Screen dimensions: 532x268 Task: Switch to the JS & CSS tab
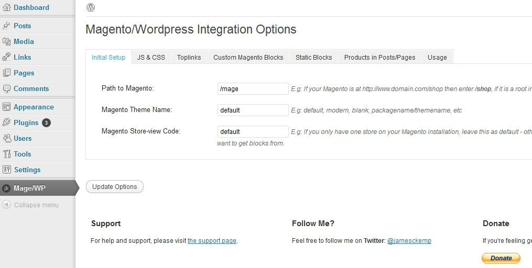click(x=151, y=57)
